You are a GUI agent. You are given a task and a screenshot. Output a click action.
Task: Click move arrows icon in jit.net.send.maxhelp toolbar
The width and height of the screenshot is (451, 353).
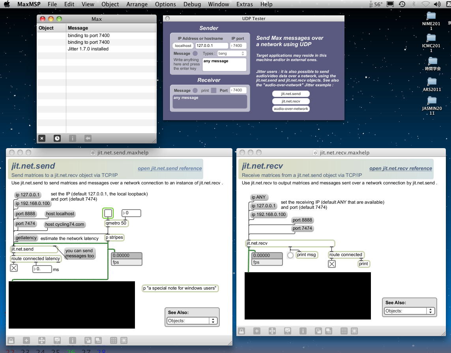42,341
